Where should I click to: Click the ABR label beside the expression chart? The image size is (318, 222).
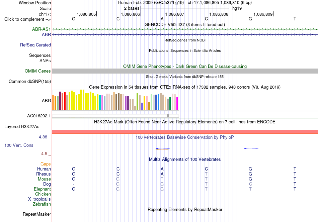[47, 101]
